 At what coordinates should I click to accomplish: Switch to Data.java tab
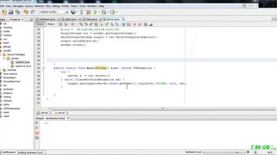(91, 19)
